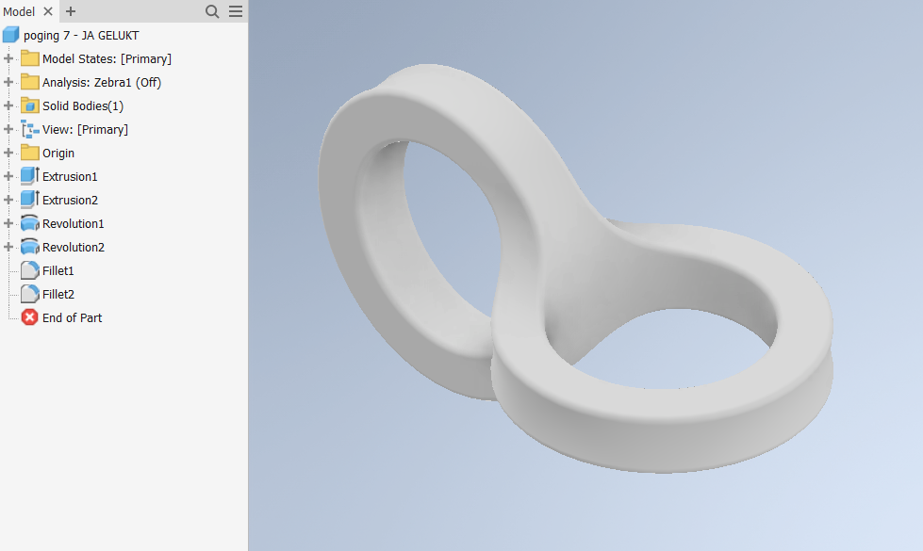This screenshot has width=923, height=551.
Task: Select the Revolution2 tree item label
Action: (74, 247)
